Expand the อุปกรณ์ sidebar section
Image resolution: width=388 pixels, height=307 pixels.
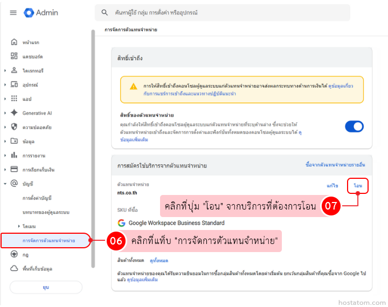(5, 85)
